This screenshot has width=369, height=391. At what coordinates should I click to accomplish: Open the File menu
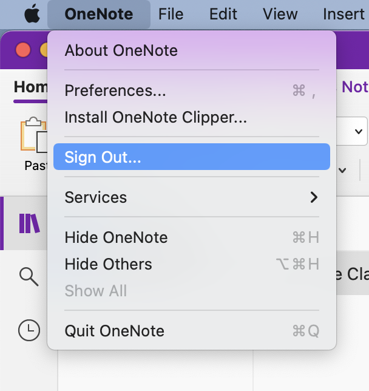[x=171, y=13]
